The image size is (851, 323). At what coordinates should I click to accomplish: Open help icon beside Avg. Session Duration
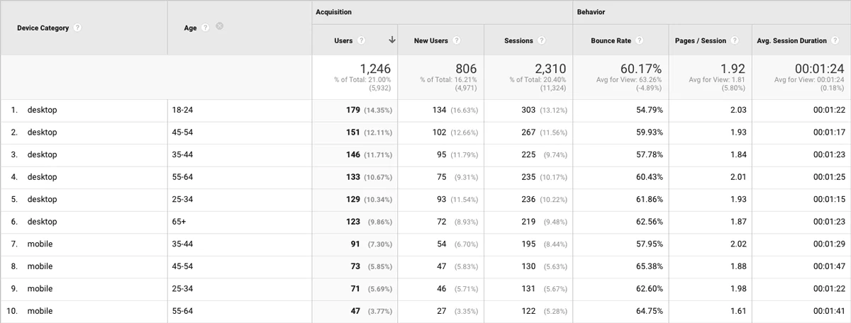click(x=835, y=41)
